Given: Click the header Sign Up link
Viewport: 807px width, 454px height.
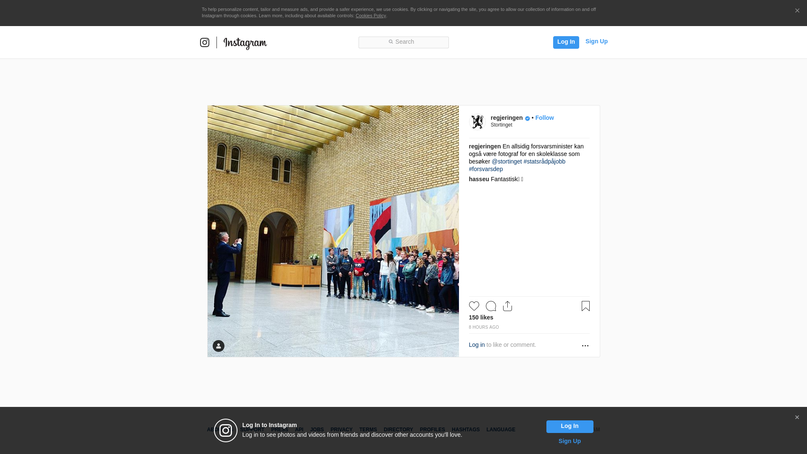Looking at the screenshot, I should [596, 41].
